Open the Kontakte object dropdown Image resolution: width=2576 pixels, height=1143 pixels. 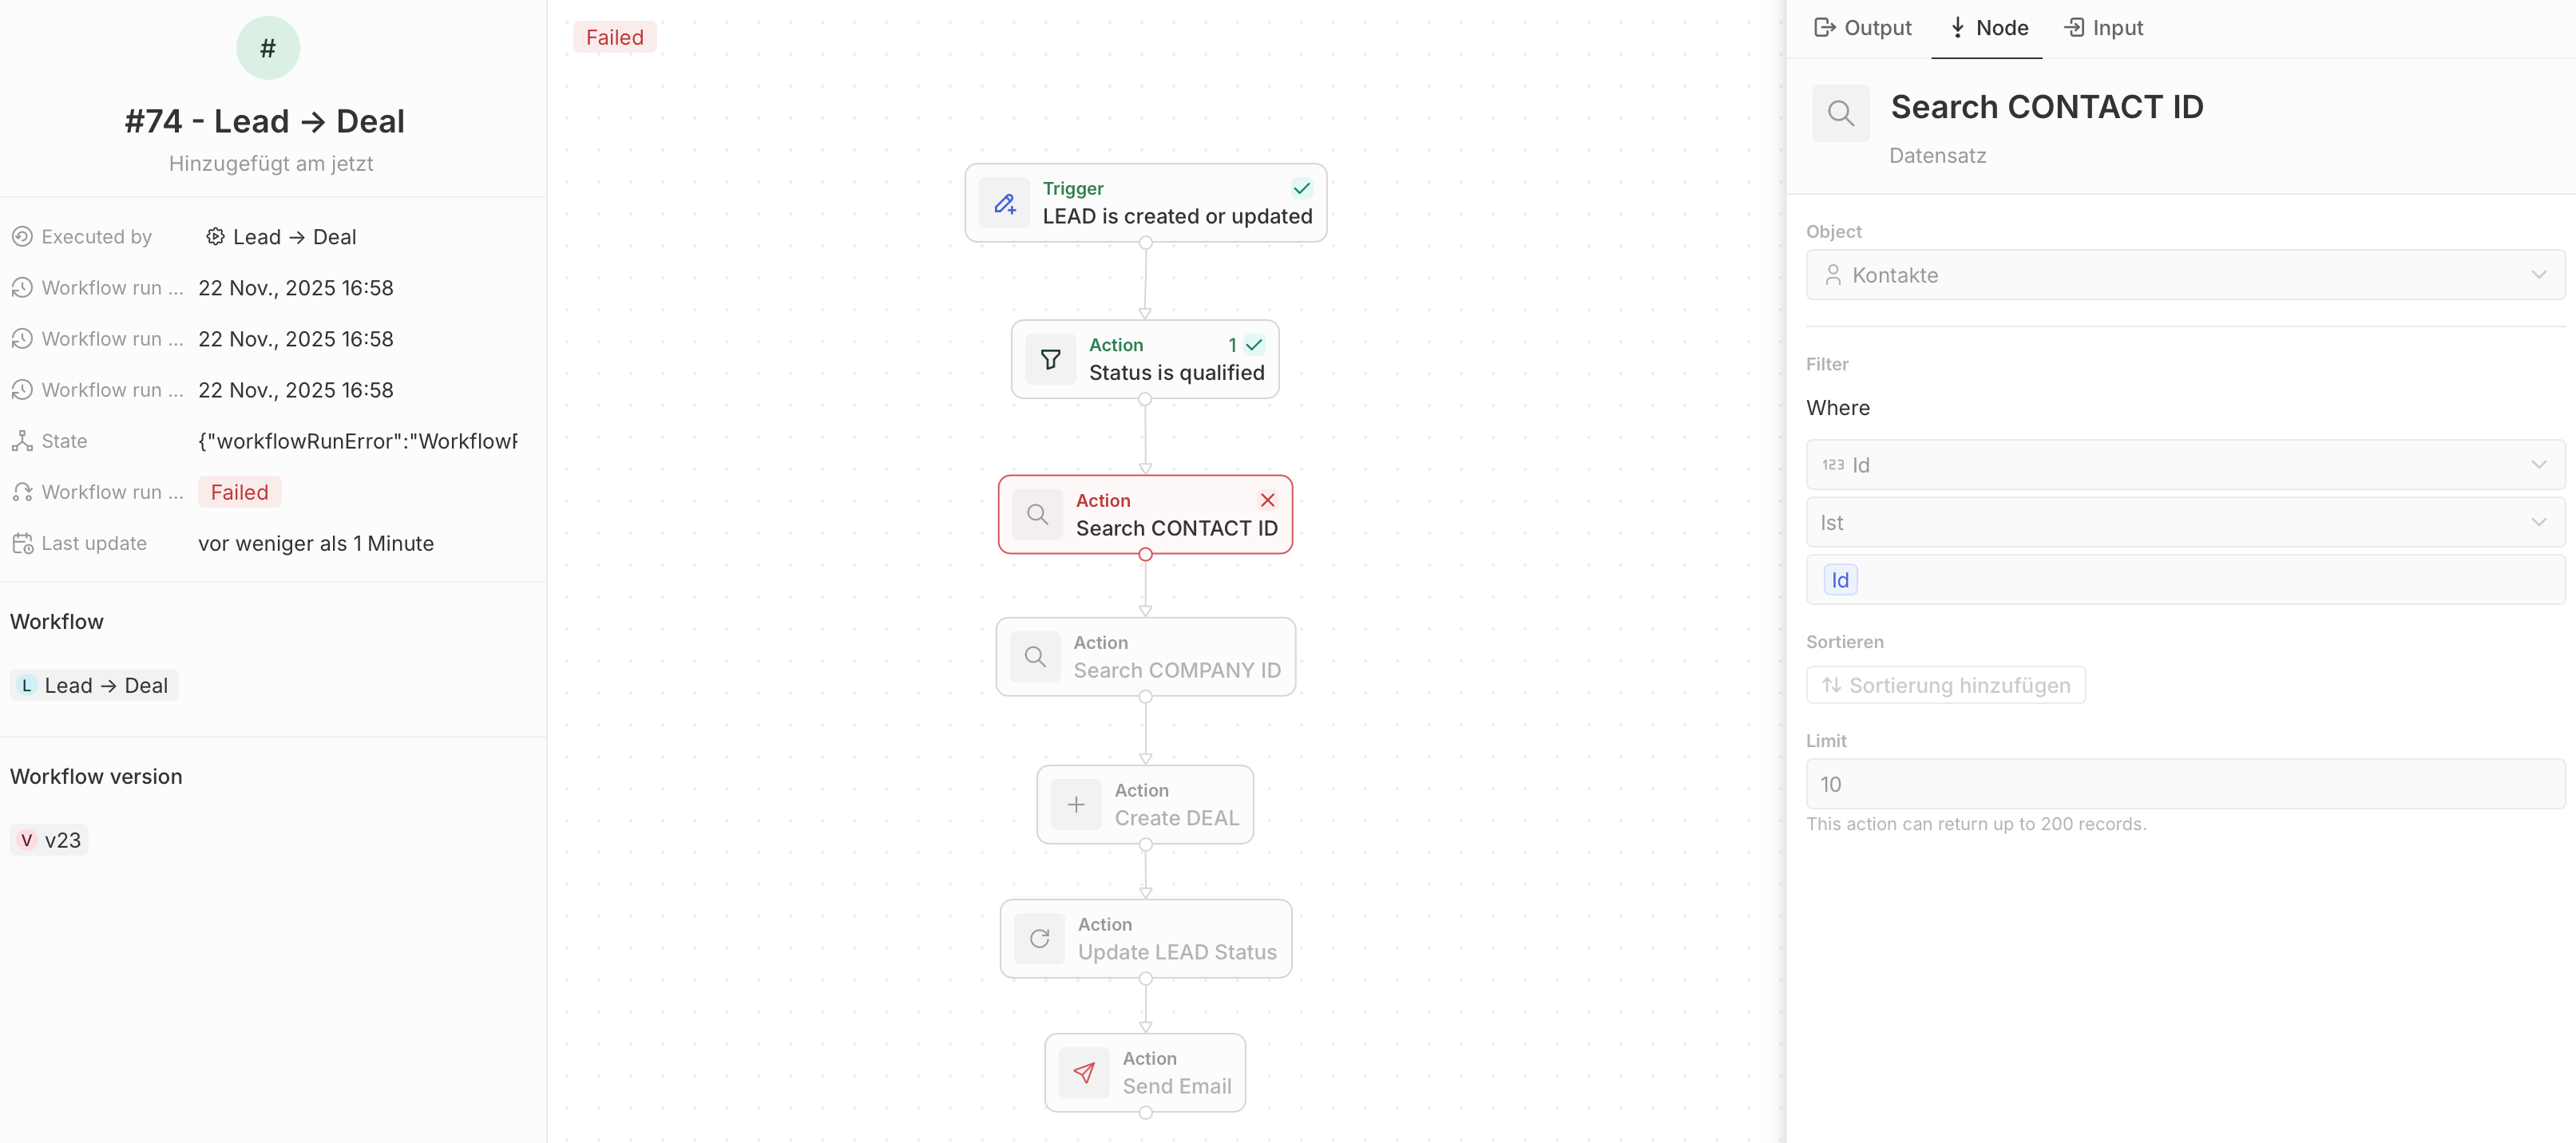2184,275
